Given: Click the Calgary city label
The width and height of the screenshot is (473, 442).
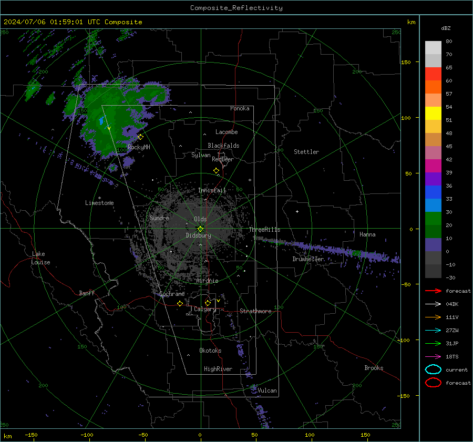Looking at the screenshot, I should click(x=205, y=309).
